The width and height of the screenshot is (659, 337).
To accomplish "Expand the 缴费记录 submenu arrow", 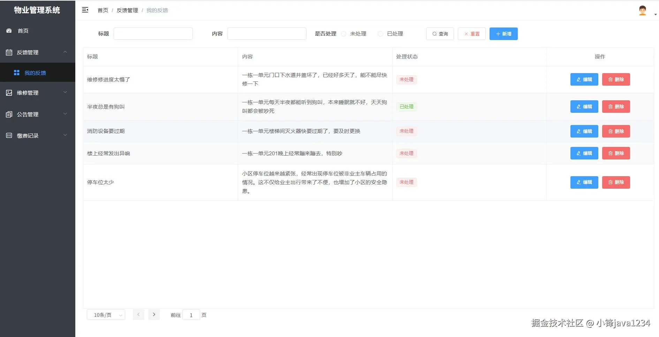I will [65, 135].
